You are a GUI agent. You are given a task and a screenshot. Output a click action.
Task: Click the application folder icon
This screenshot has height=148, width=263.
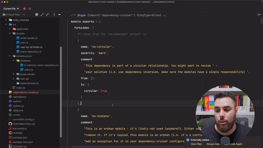pos(14,29)
